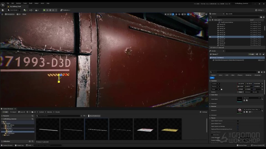Activate the translate tool in the viewport toolbar

pos(168,14)
